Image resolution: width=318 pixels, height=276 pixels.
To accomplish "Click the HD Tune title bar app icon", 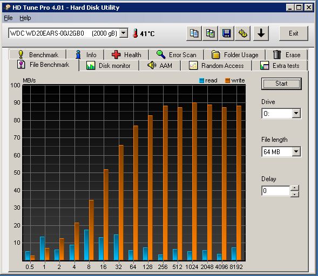I will coord(8,8).
